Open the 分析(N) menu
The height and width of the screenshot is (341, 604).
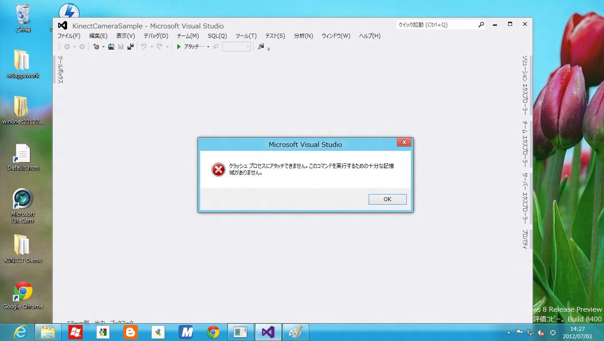[303, 36]
